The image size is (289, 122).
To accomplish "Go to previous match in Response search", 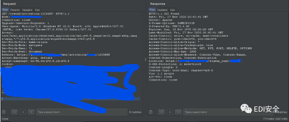I will [x=162, y=112].
